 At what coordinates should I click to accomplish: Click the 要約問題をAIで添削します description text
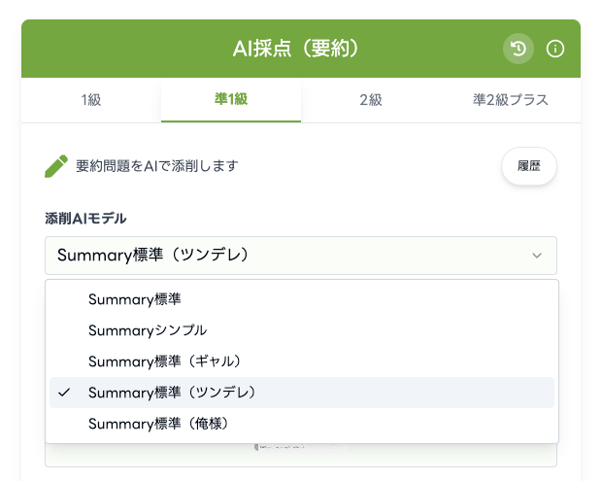click(156, 166)
